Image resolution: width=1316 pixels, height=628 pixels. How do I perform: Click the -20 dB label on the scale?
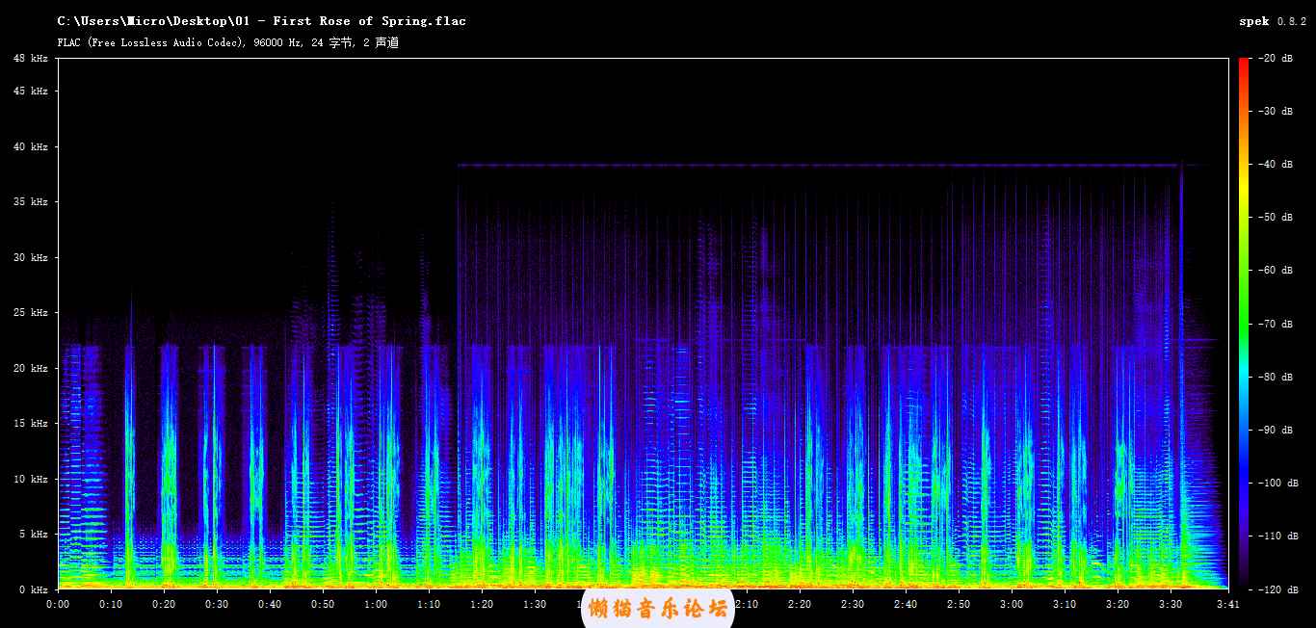coord(1276,59)
